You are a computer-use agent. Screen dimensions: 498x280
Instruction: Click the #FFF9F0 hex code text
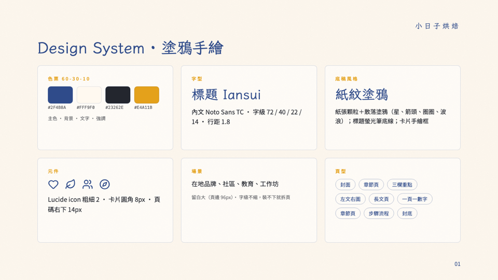click(x=86, y=108)
